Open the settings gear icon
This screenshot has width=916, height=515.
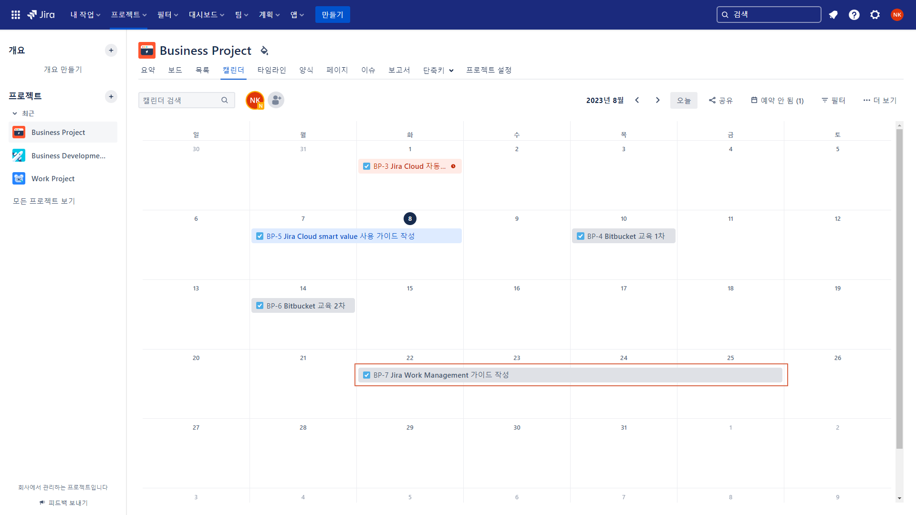point(875,15)
